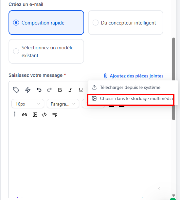Click the redo arrow icon
Viewport: 180px width, 200px height.
(x=49, y=90)
